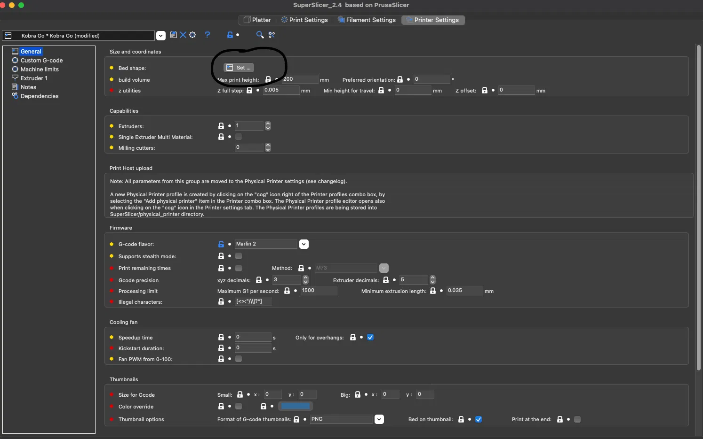
Task: Open the Custom G-code settings page
Action: coord(41,61)
